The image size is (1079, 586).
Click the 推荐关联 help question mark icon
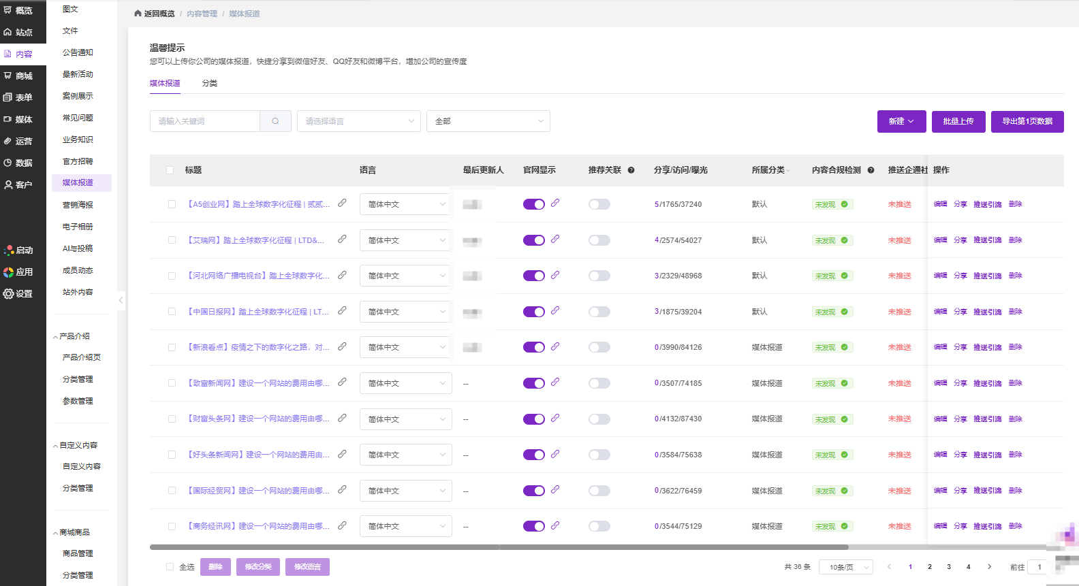click(x=631, y=170)
